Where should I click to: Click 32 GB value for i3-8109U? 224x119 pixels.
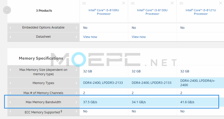click(x=87, y=71)
